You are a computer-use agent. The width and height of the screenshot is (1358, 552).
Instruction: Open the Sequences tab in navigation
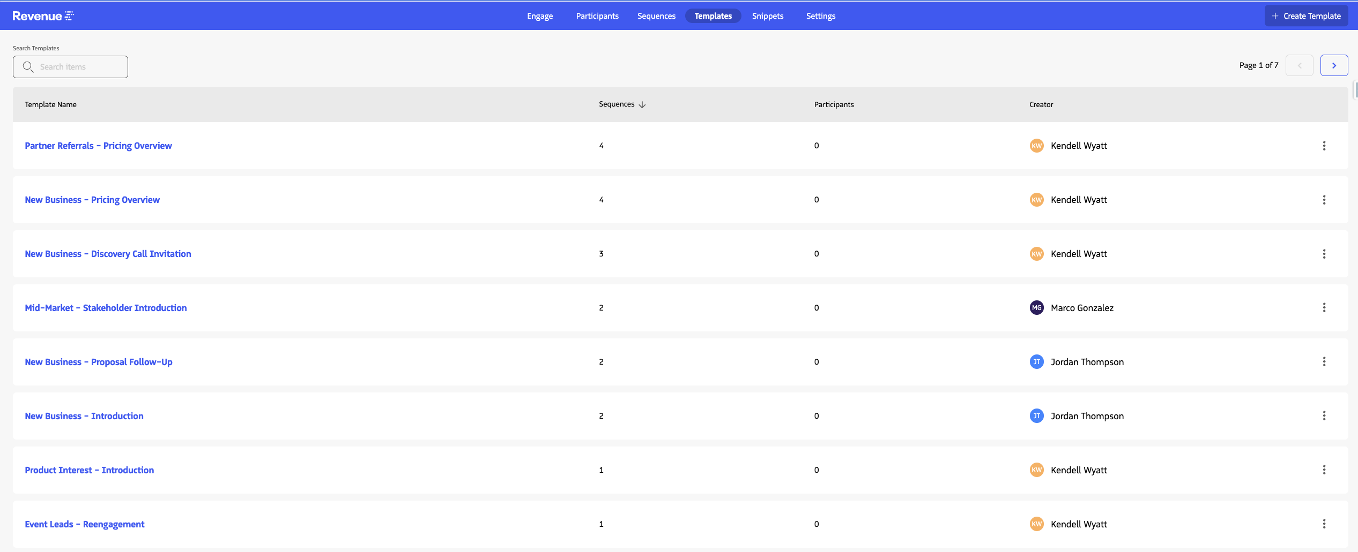[656, 16]
